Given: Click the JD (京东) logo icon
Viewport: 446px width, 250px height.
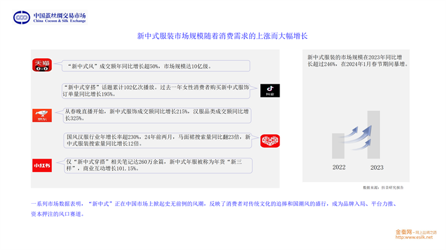Looking at the screenshot, I should tap(42, 115).
